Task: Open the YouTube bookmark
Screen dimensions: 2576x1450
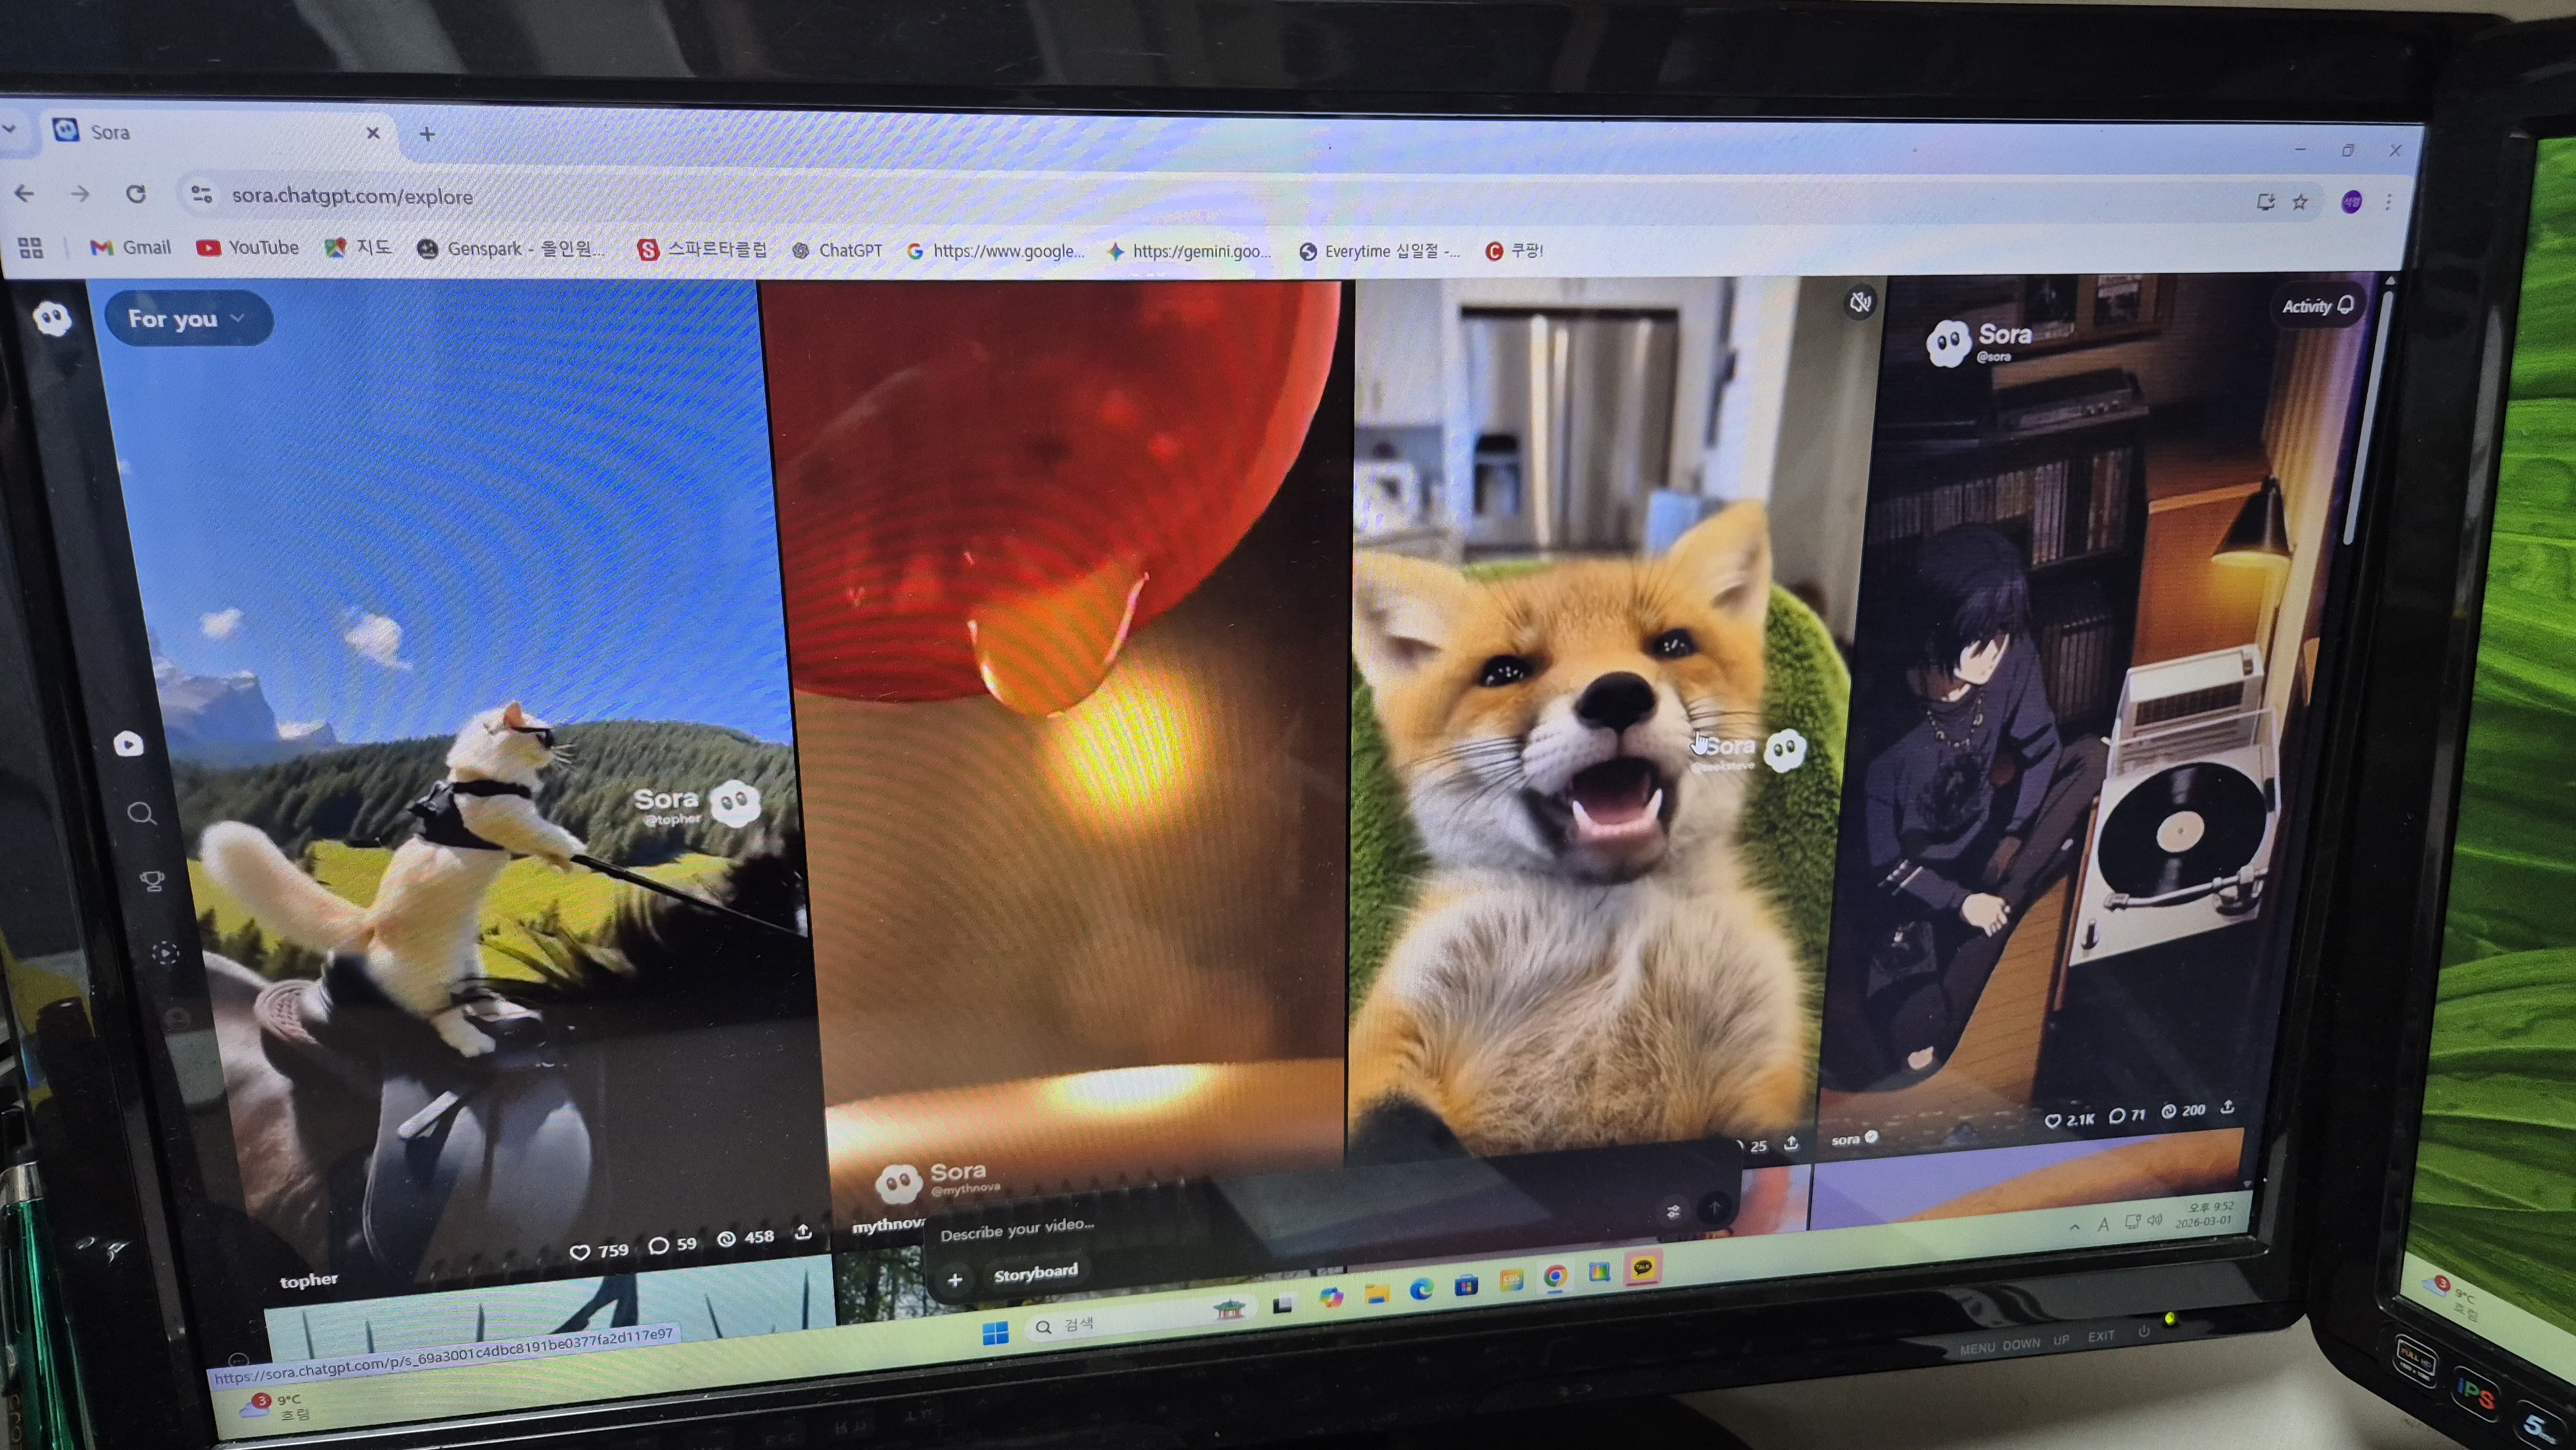Action: (248, 248)
